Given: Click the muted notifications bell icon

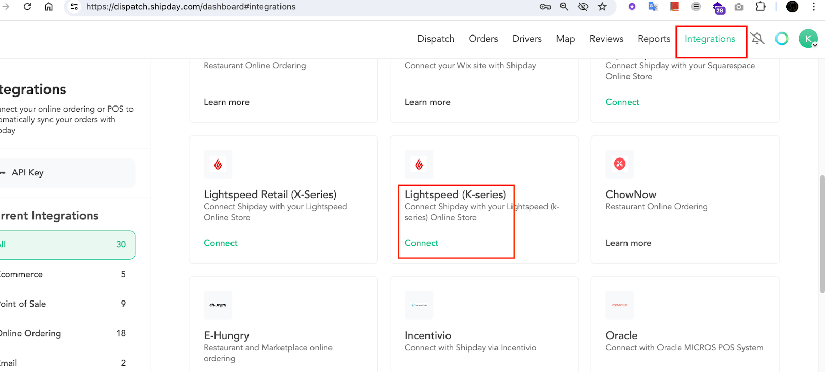Looking at the screenshot, I should [x=757, y=39].
